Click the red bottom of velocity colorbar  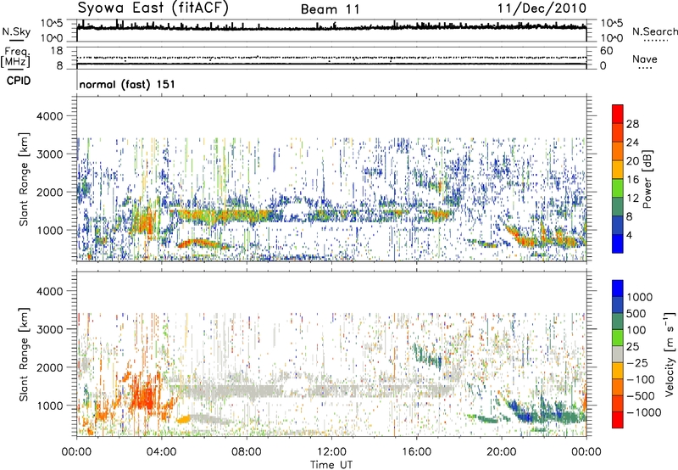(x=618, y=420)
